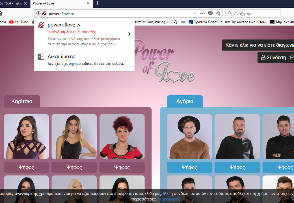
Task: Open Try Ableton Live 10 bookmark
Action: [246, 22]
